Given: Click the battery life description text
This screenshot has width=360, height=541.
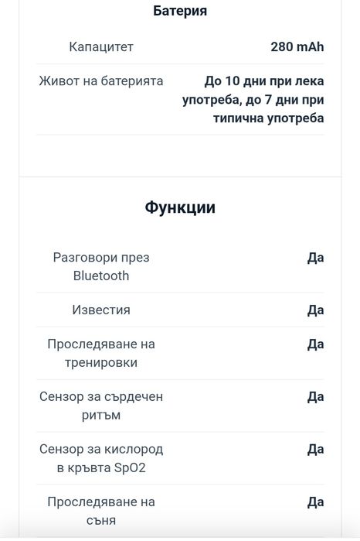Looking at the screenshot, I should click(253, 100).
